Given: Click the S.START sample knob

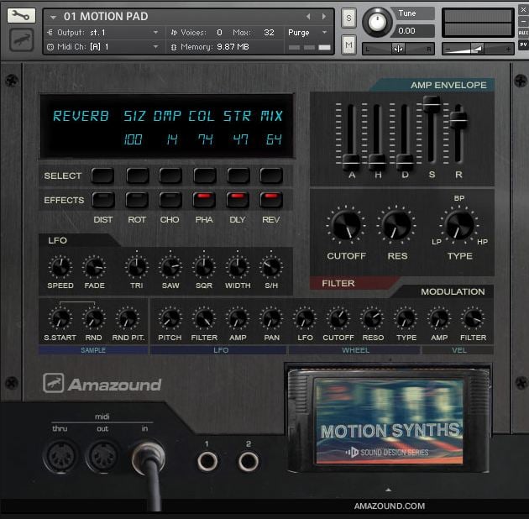Looking at the screenshot, I should tap(60, 318).
